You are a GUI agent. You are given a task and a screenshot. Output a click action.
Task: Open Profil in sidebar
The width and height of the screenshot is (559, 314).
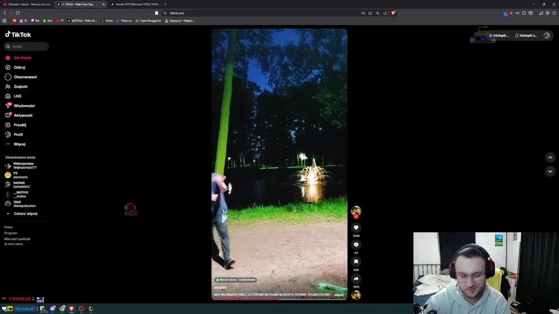14,134
